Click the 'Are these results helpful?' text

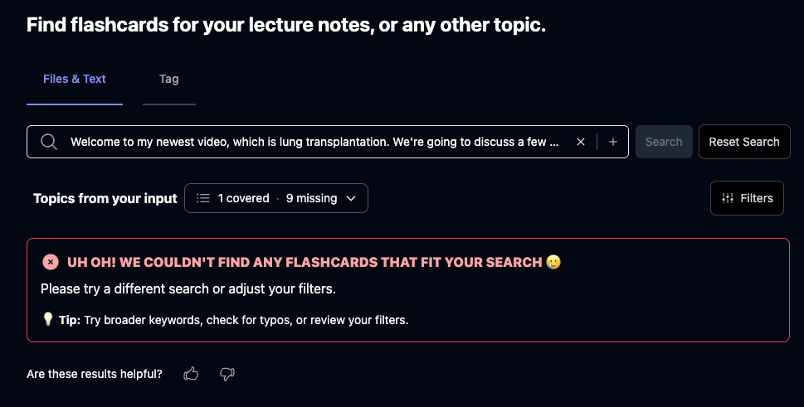tap(95, 374)
